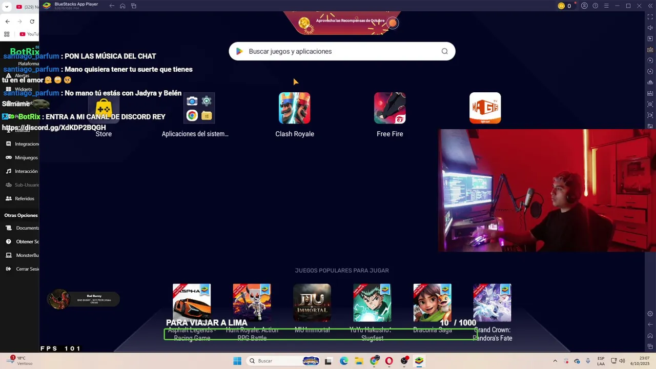Click the browser forward arrow

click(19, 22)
